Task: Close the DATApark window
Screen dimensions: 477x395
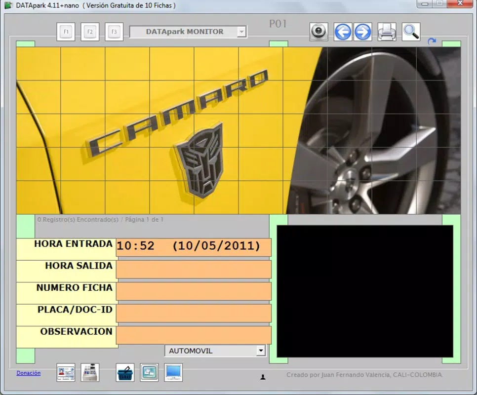Action: [x=460, y=3]
